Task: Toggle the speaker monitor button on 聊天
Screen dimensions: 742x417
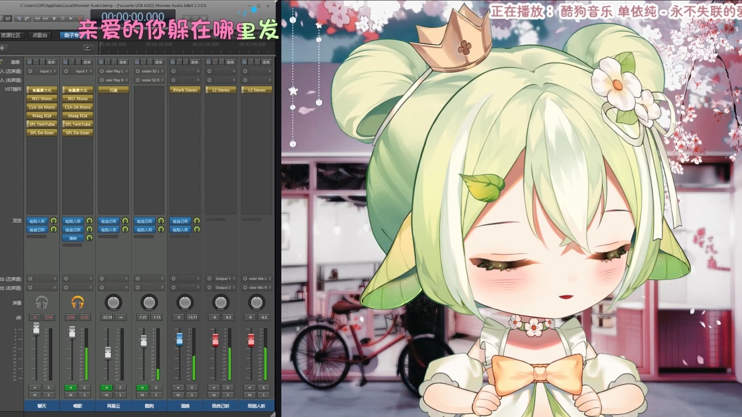Action: point(35,387)
